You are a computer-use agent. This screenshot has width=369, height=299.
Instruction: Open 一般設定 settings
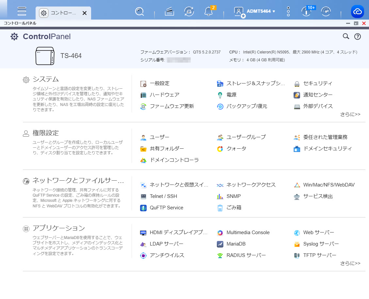click(x=155, y=83)
